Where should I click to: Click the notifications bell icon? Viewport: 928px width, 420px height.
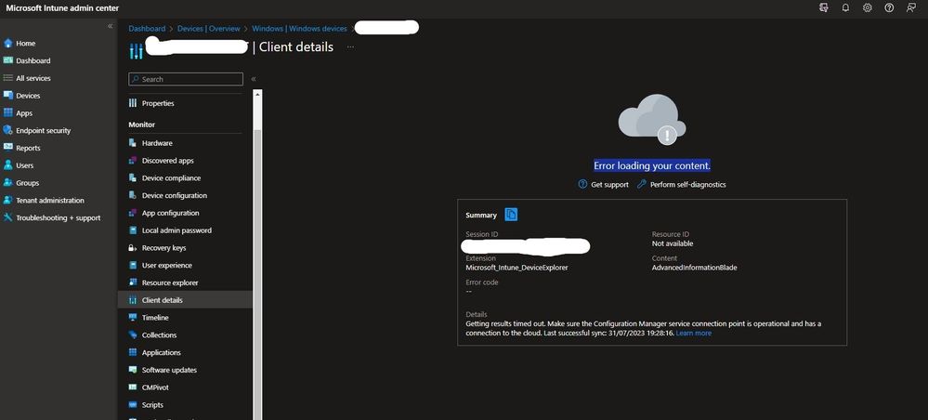click(x=845, y=7)
